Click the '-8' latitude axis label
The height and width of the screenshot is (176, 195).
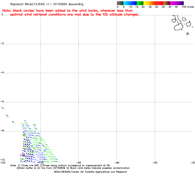pyautogui.click(x=2, y=130)
